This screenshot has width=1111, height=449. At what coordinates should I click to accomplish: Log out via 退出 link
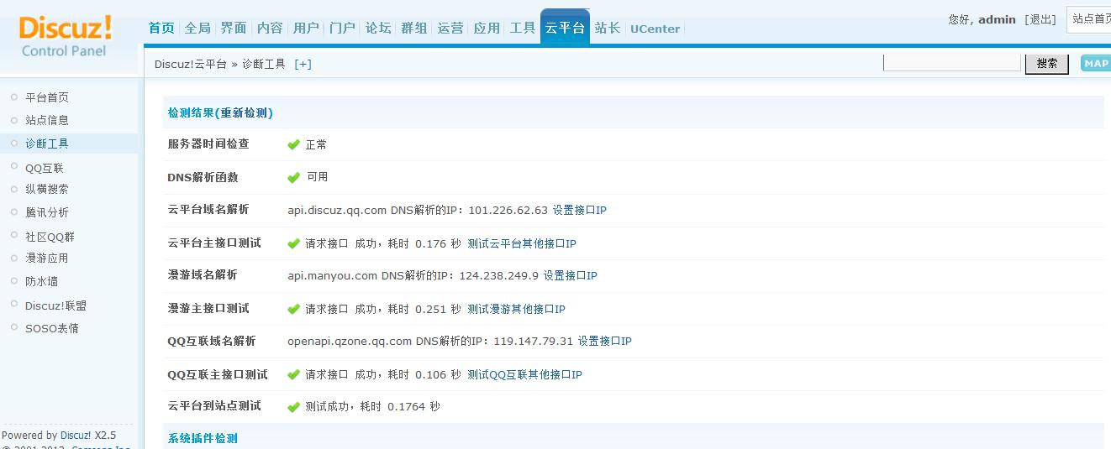1040,19
